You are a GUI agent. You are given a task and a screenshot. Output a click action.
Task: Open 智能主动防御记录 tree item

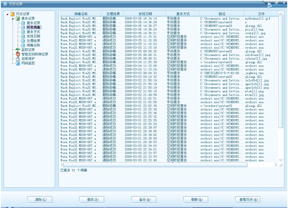(35, 54)
